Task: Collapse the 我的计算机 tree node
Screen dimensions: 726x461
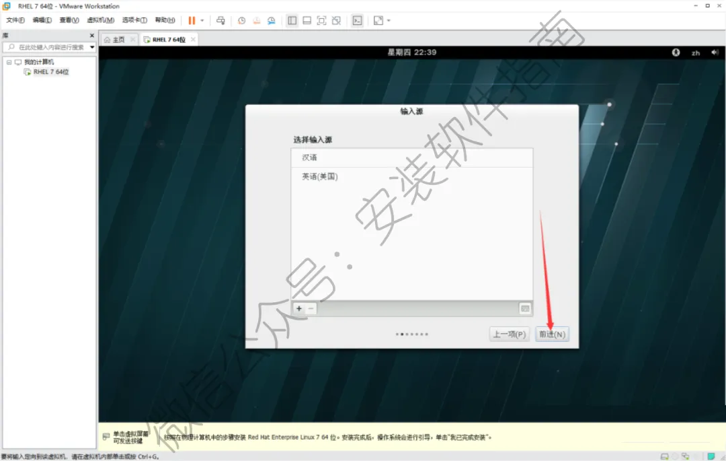Action: click(9, 62)
